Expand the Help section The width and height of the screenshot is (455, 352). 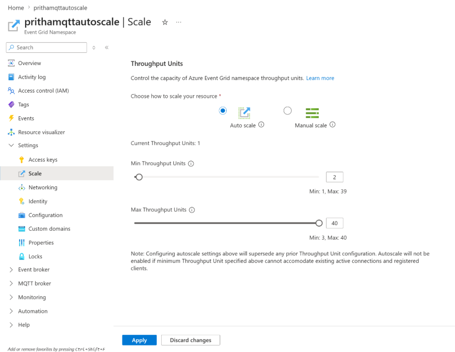pos(11,325)
